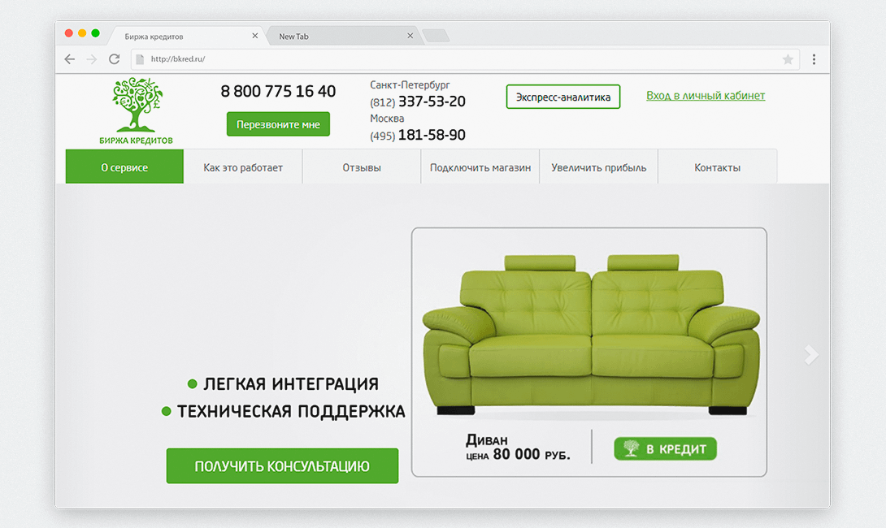Open the browser three-dot menu
The height and width of the screenshot is (528, 886).
pos(814,59)
